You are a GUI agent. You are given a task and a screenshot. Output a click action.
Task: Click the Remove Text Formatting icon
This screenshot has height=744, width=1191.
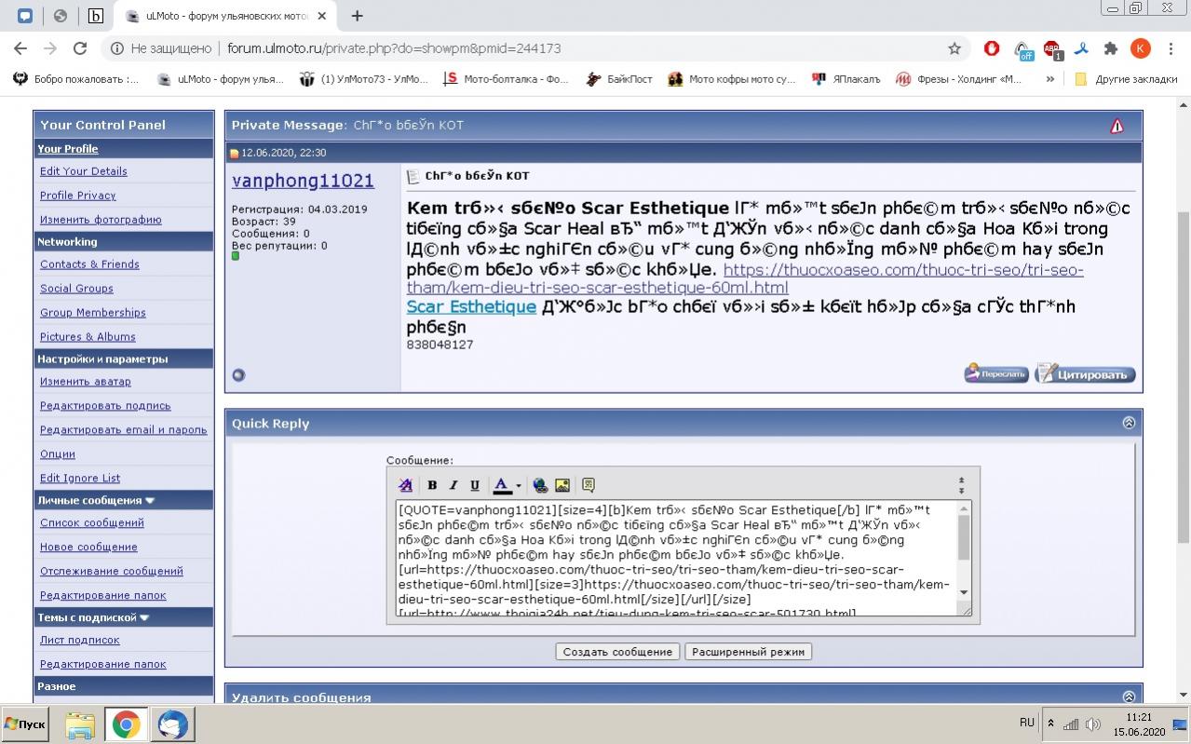[405, 485]
